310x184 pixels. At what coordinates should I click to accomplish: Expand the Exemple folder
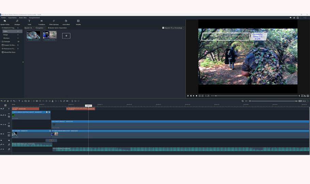point(1,41)
